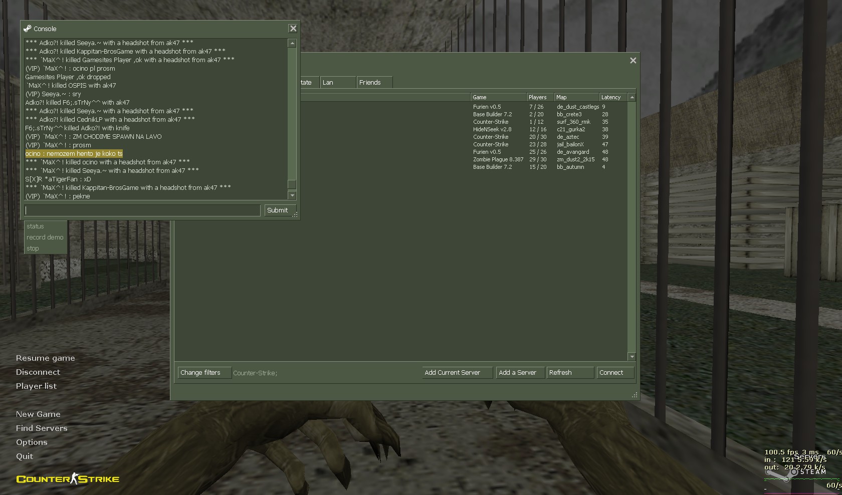Screen dimensions: 842x495
Task: Open the Player list
Action: click(36, 386)
